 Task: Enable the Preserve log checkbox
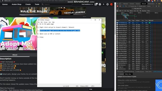129,6
